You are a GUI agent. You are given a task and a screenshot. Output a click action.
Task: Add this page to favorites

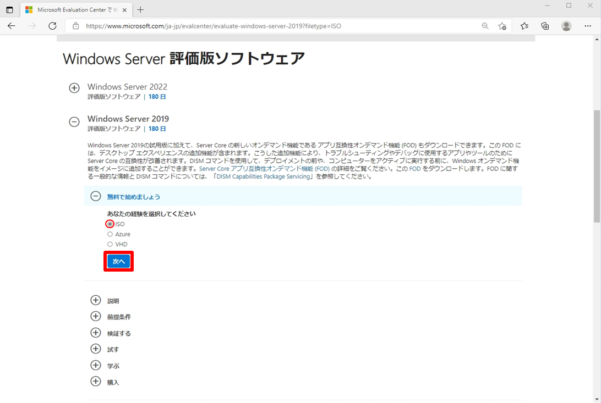(x=502, y=26)
